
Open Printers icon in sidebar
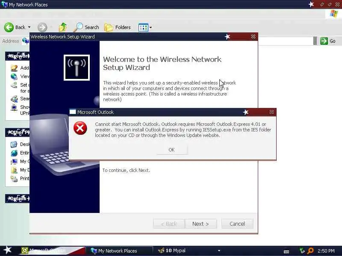(x=14, y=179)
